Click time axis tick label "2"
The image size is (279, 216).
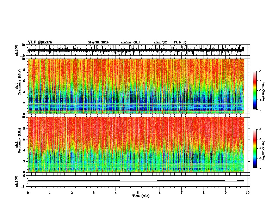[72, 193]
